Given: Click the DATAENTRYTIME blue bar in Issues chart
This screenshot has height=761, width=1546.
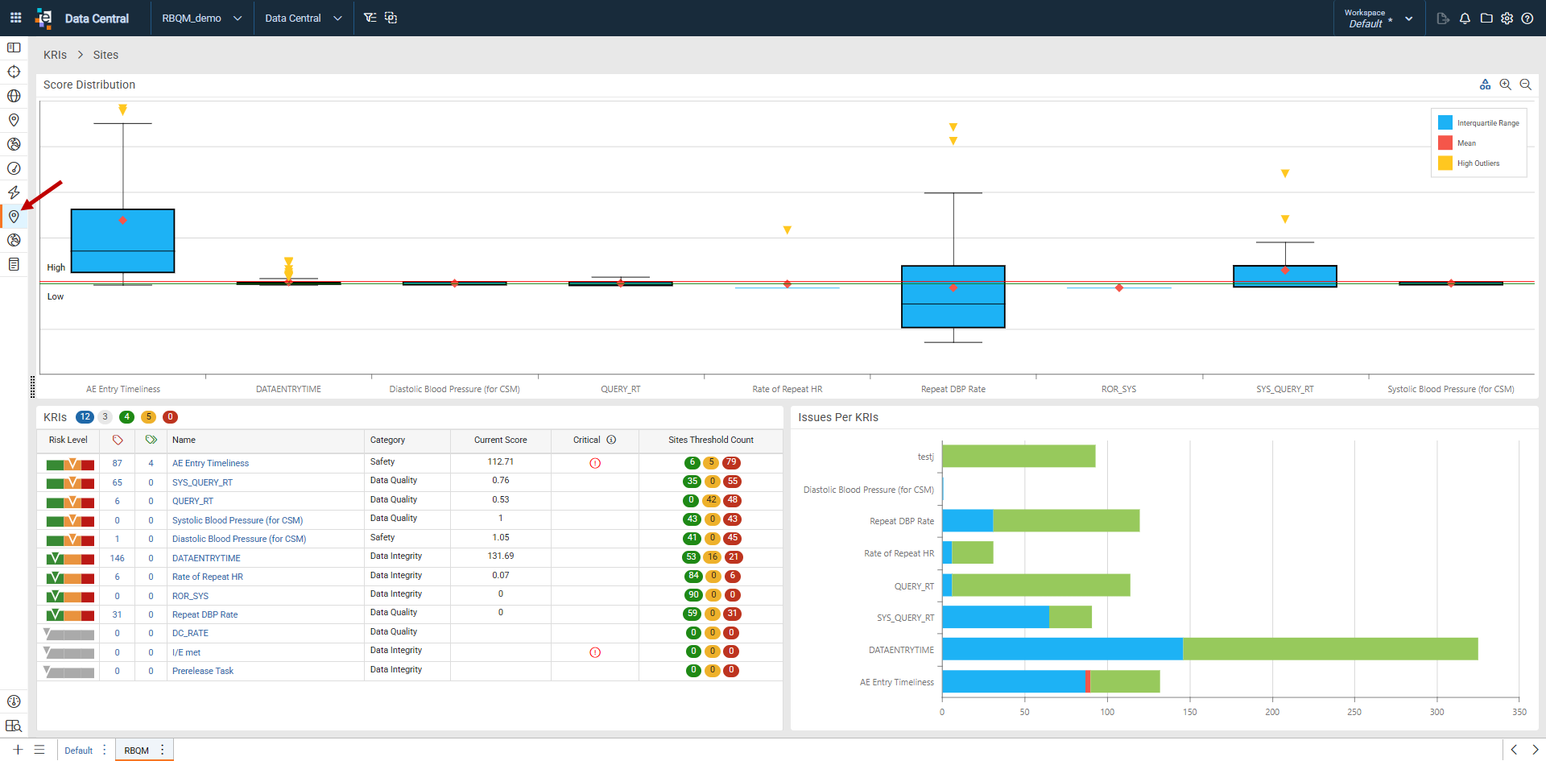Looking at the screenshot, I should pyautogui.click(x=1062, y=649).
